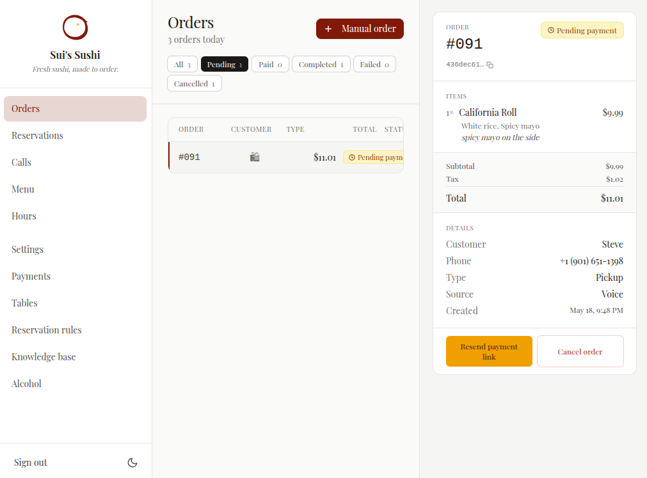Screen dimensions: 647x478
Task: Filter orders by Cancelled
Action: [195, 84]
